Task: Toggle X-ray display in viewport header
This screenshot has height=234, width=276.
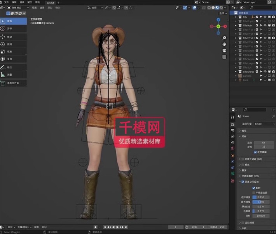Action: 204,7
